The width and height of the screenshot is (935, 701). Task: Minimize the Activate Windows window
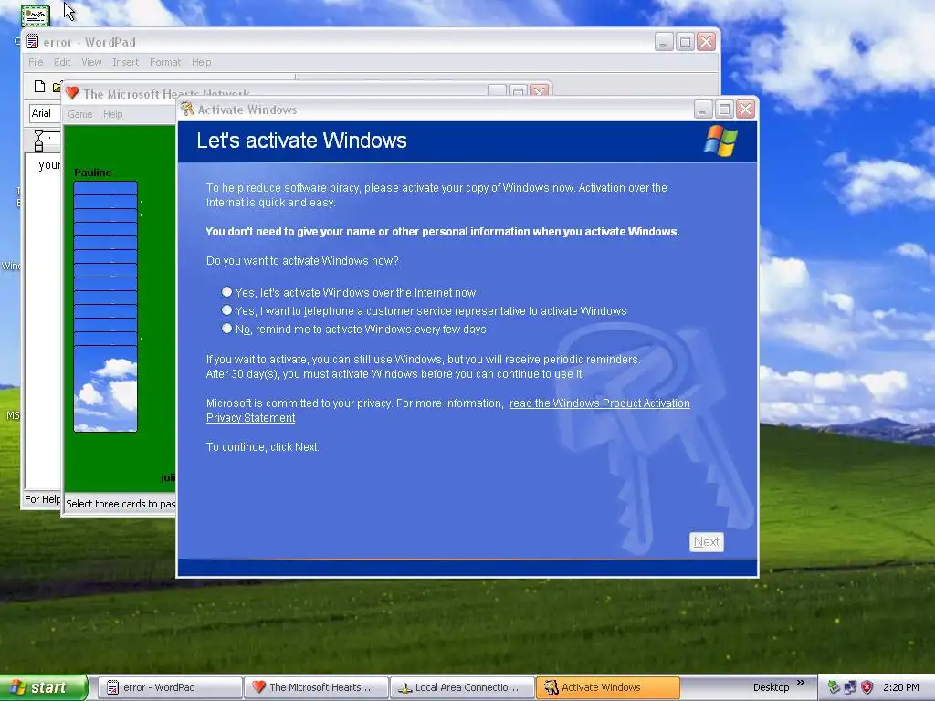(703, 110)
